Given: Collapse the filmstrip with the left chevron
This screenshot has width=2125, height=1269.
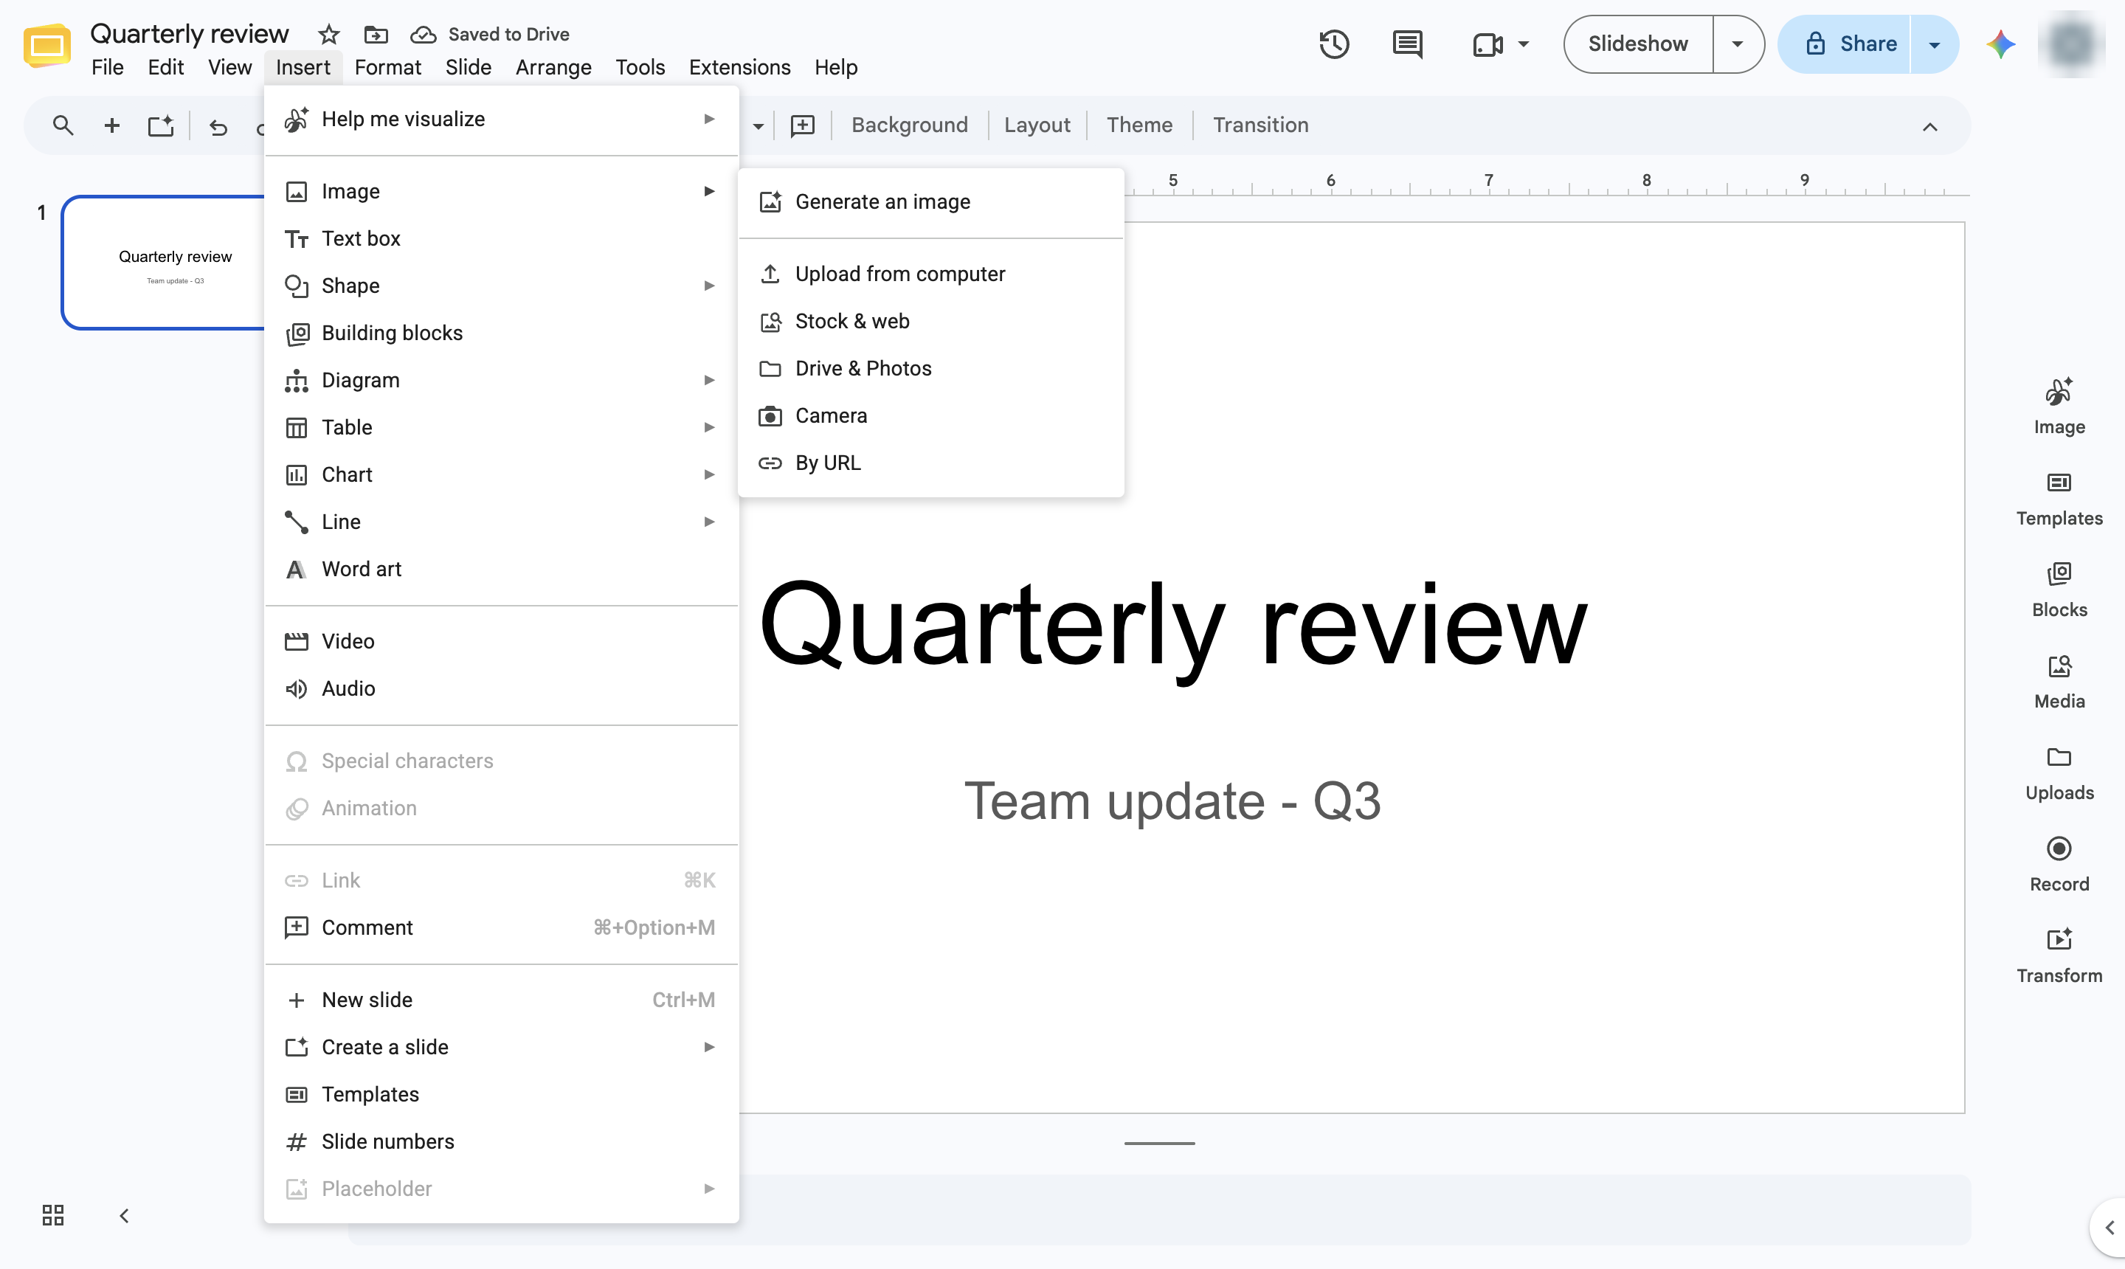Looking at the screenshot, I should click(x=124, y=1215).
